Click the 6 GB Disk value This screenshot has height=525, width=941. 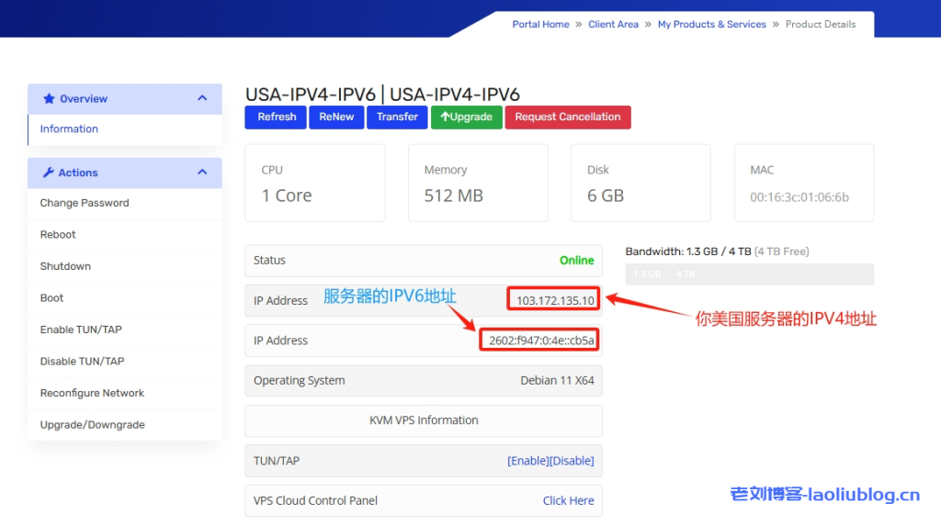pos(606,196)
